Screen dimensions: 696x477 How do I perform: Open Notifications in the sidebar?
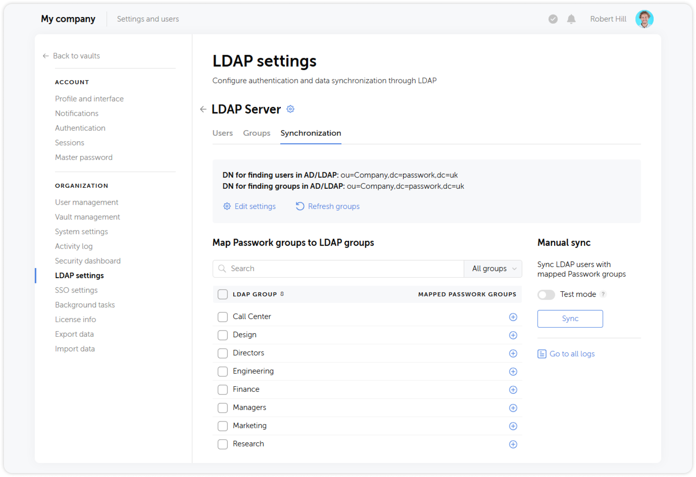pos(77,113)
